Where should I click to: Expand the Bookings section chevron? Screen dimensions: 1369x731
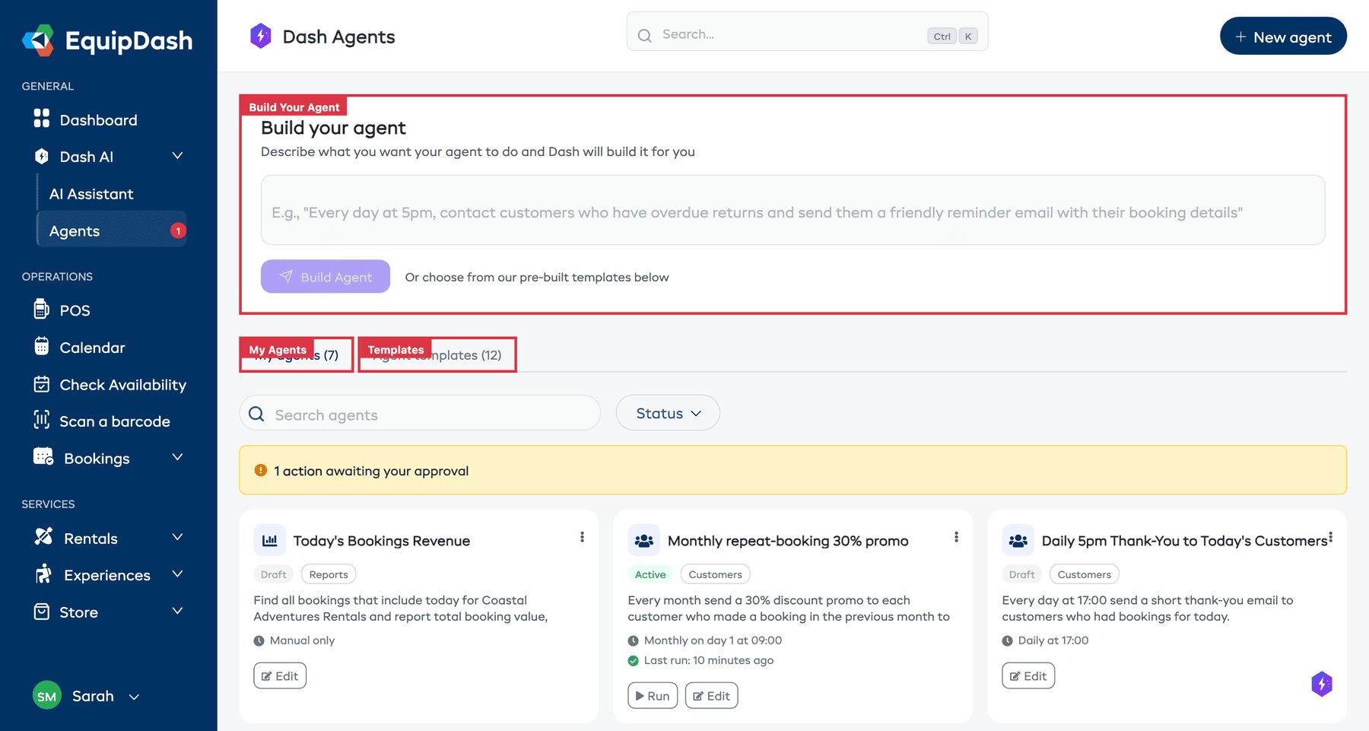coord(178,458)
